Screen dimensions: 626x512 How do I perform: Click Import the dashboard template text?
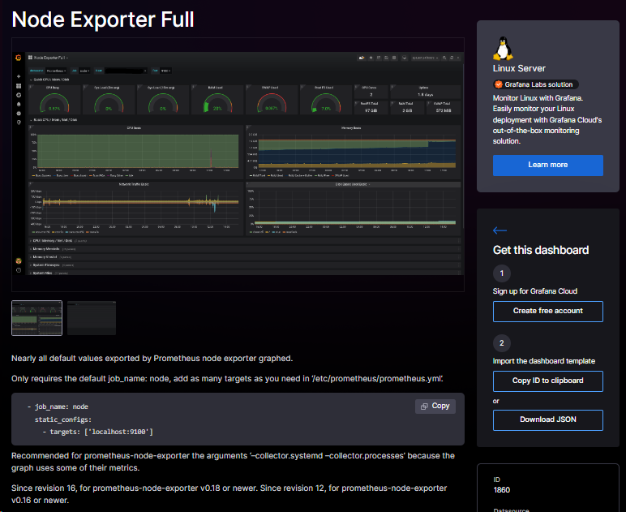[x=544, y=361]
